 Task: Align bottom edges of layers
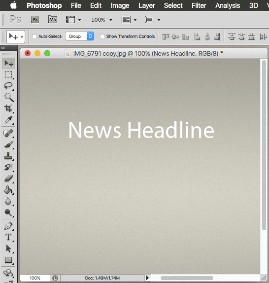point(185,36)
